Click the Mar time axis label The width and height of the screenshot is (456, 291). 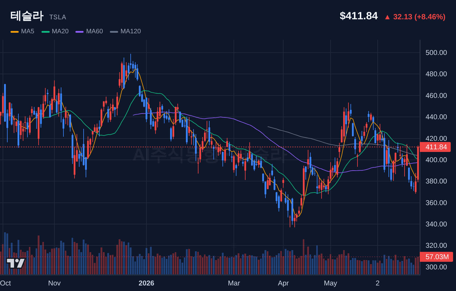pyautogui.click(x=234, y=283)
